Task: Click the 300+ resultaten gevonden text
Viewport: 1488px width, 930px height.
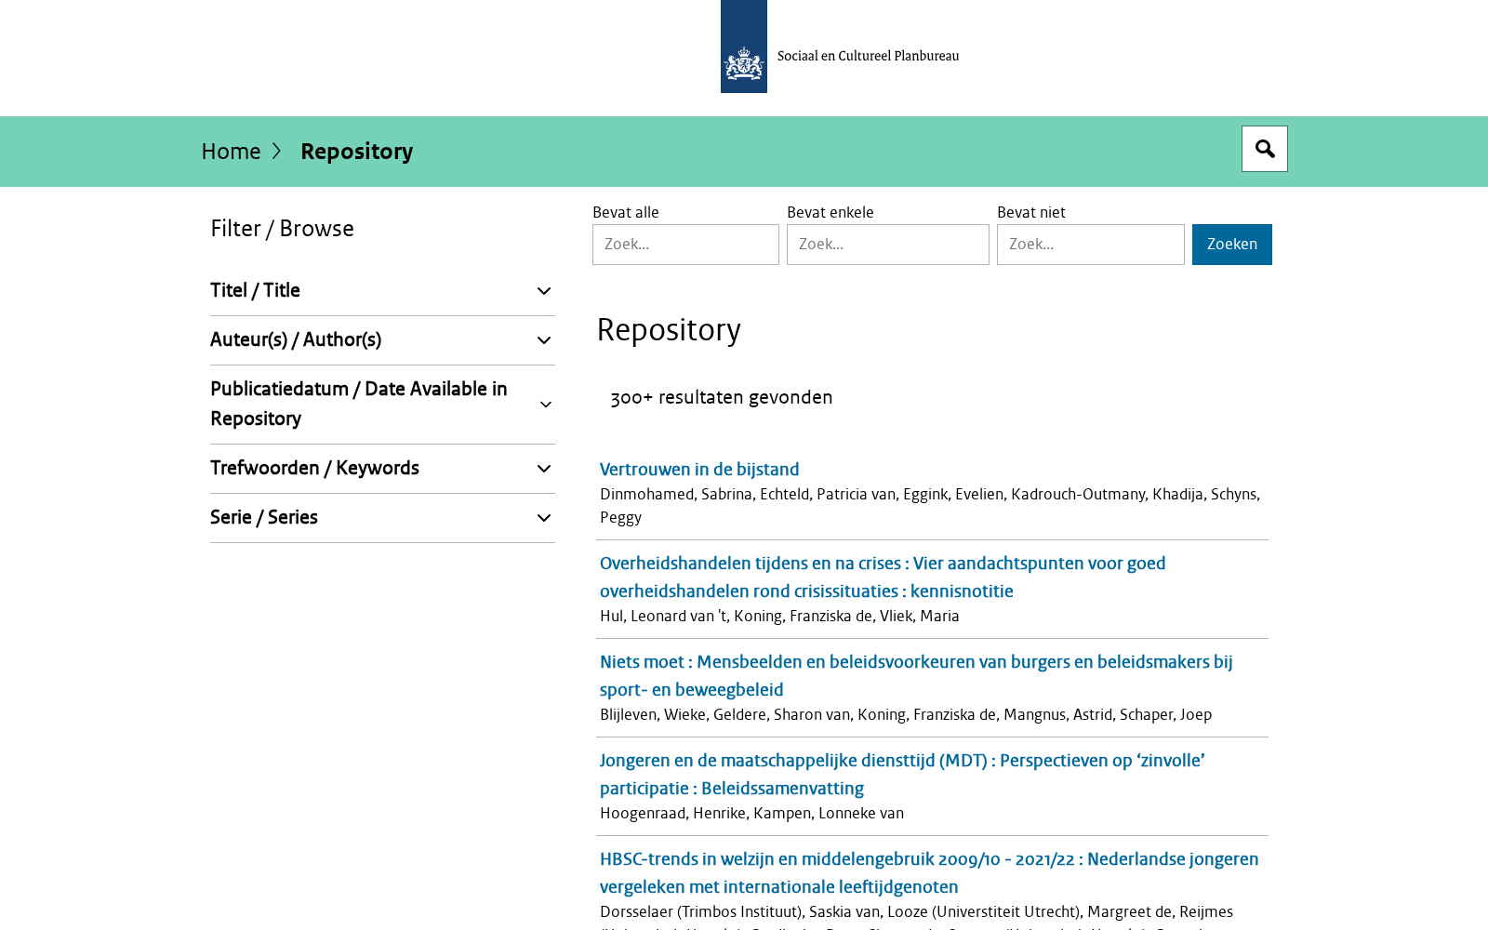Action: (722, 397)
